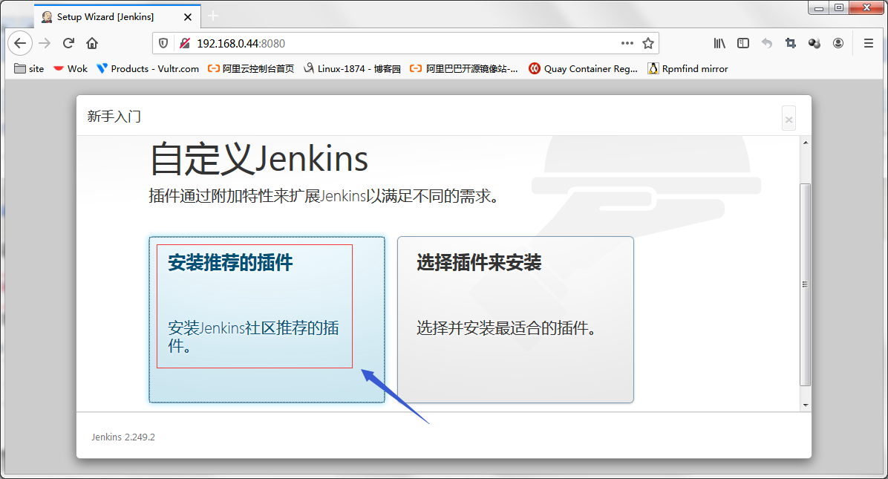Bookmark this page with star icon
Image resolution: width=888 pixels, height=479 pixels.
pos(648,43)
